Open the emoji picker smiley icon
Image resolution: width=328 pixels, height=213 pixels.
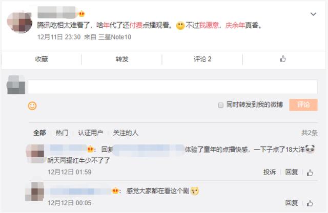coord(32,106)
